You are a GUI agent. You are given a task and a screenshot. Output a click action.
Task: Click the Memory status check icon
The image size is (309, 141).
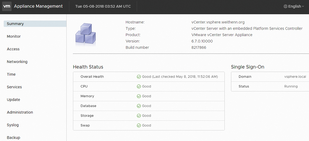pos(139,96)
